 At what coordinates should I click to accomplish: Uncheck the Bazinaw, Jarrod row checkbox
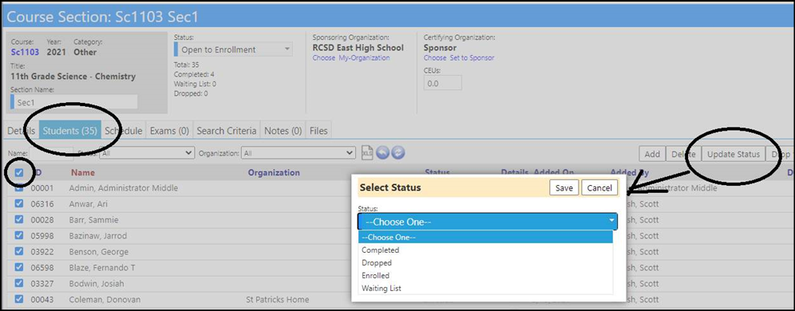coord(19,235)
